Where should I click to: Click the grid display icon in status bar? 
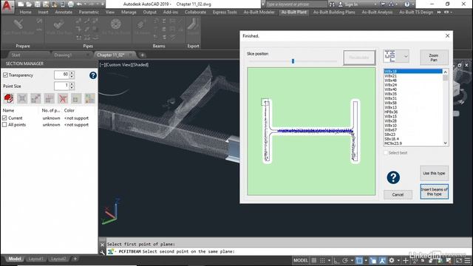pyautogui.click(x=313, y=260)
